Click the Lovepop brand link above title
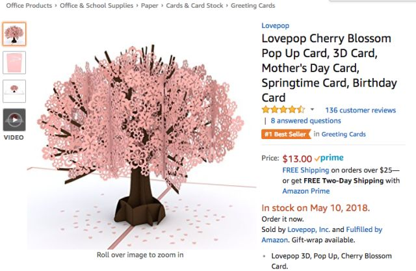The height and width of the screenshot is (271, 416). click(275, 26)
